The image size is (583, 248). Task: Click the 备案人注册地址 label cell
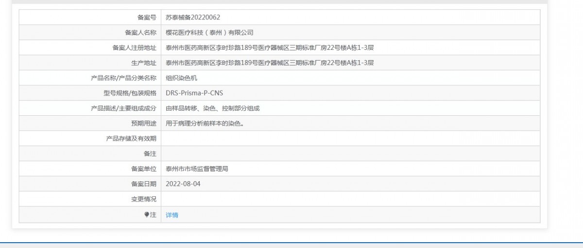tap(90, 47)
